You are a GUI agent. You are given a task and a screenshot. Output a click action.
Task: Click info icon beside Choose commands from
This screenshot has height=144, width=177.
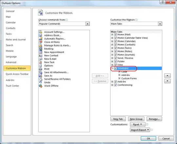click(67, 20)
